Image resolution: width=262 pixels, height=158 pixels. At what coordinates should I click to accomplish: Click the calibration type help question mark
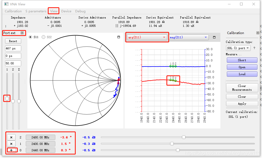point(254,48)
